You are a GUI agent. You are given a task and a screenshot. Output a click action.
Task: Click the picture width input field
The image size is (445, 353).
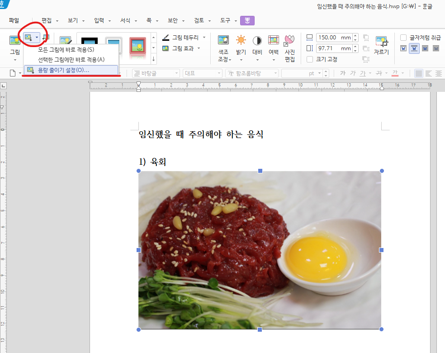pyautogui.click(x=335, y=38)
